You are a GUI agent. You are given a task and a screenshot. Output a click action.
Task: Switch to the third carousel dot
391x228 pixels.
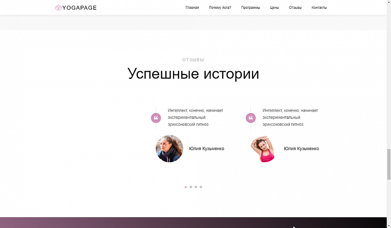pyautogui.click(x=196, y=187)
